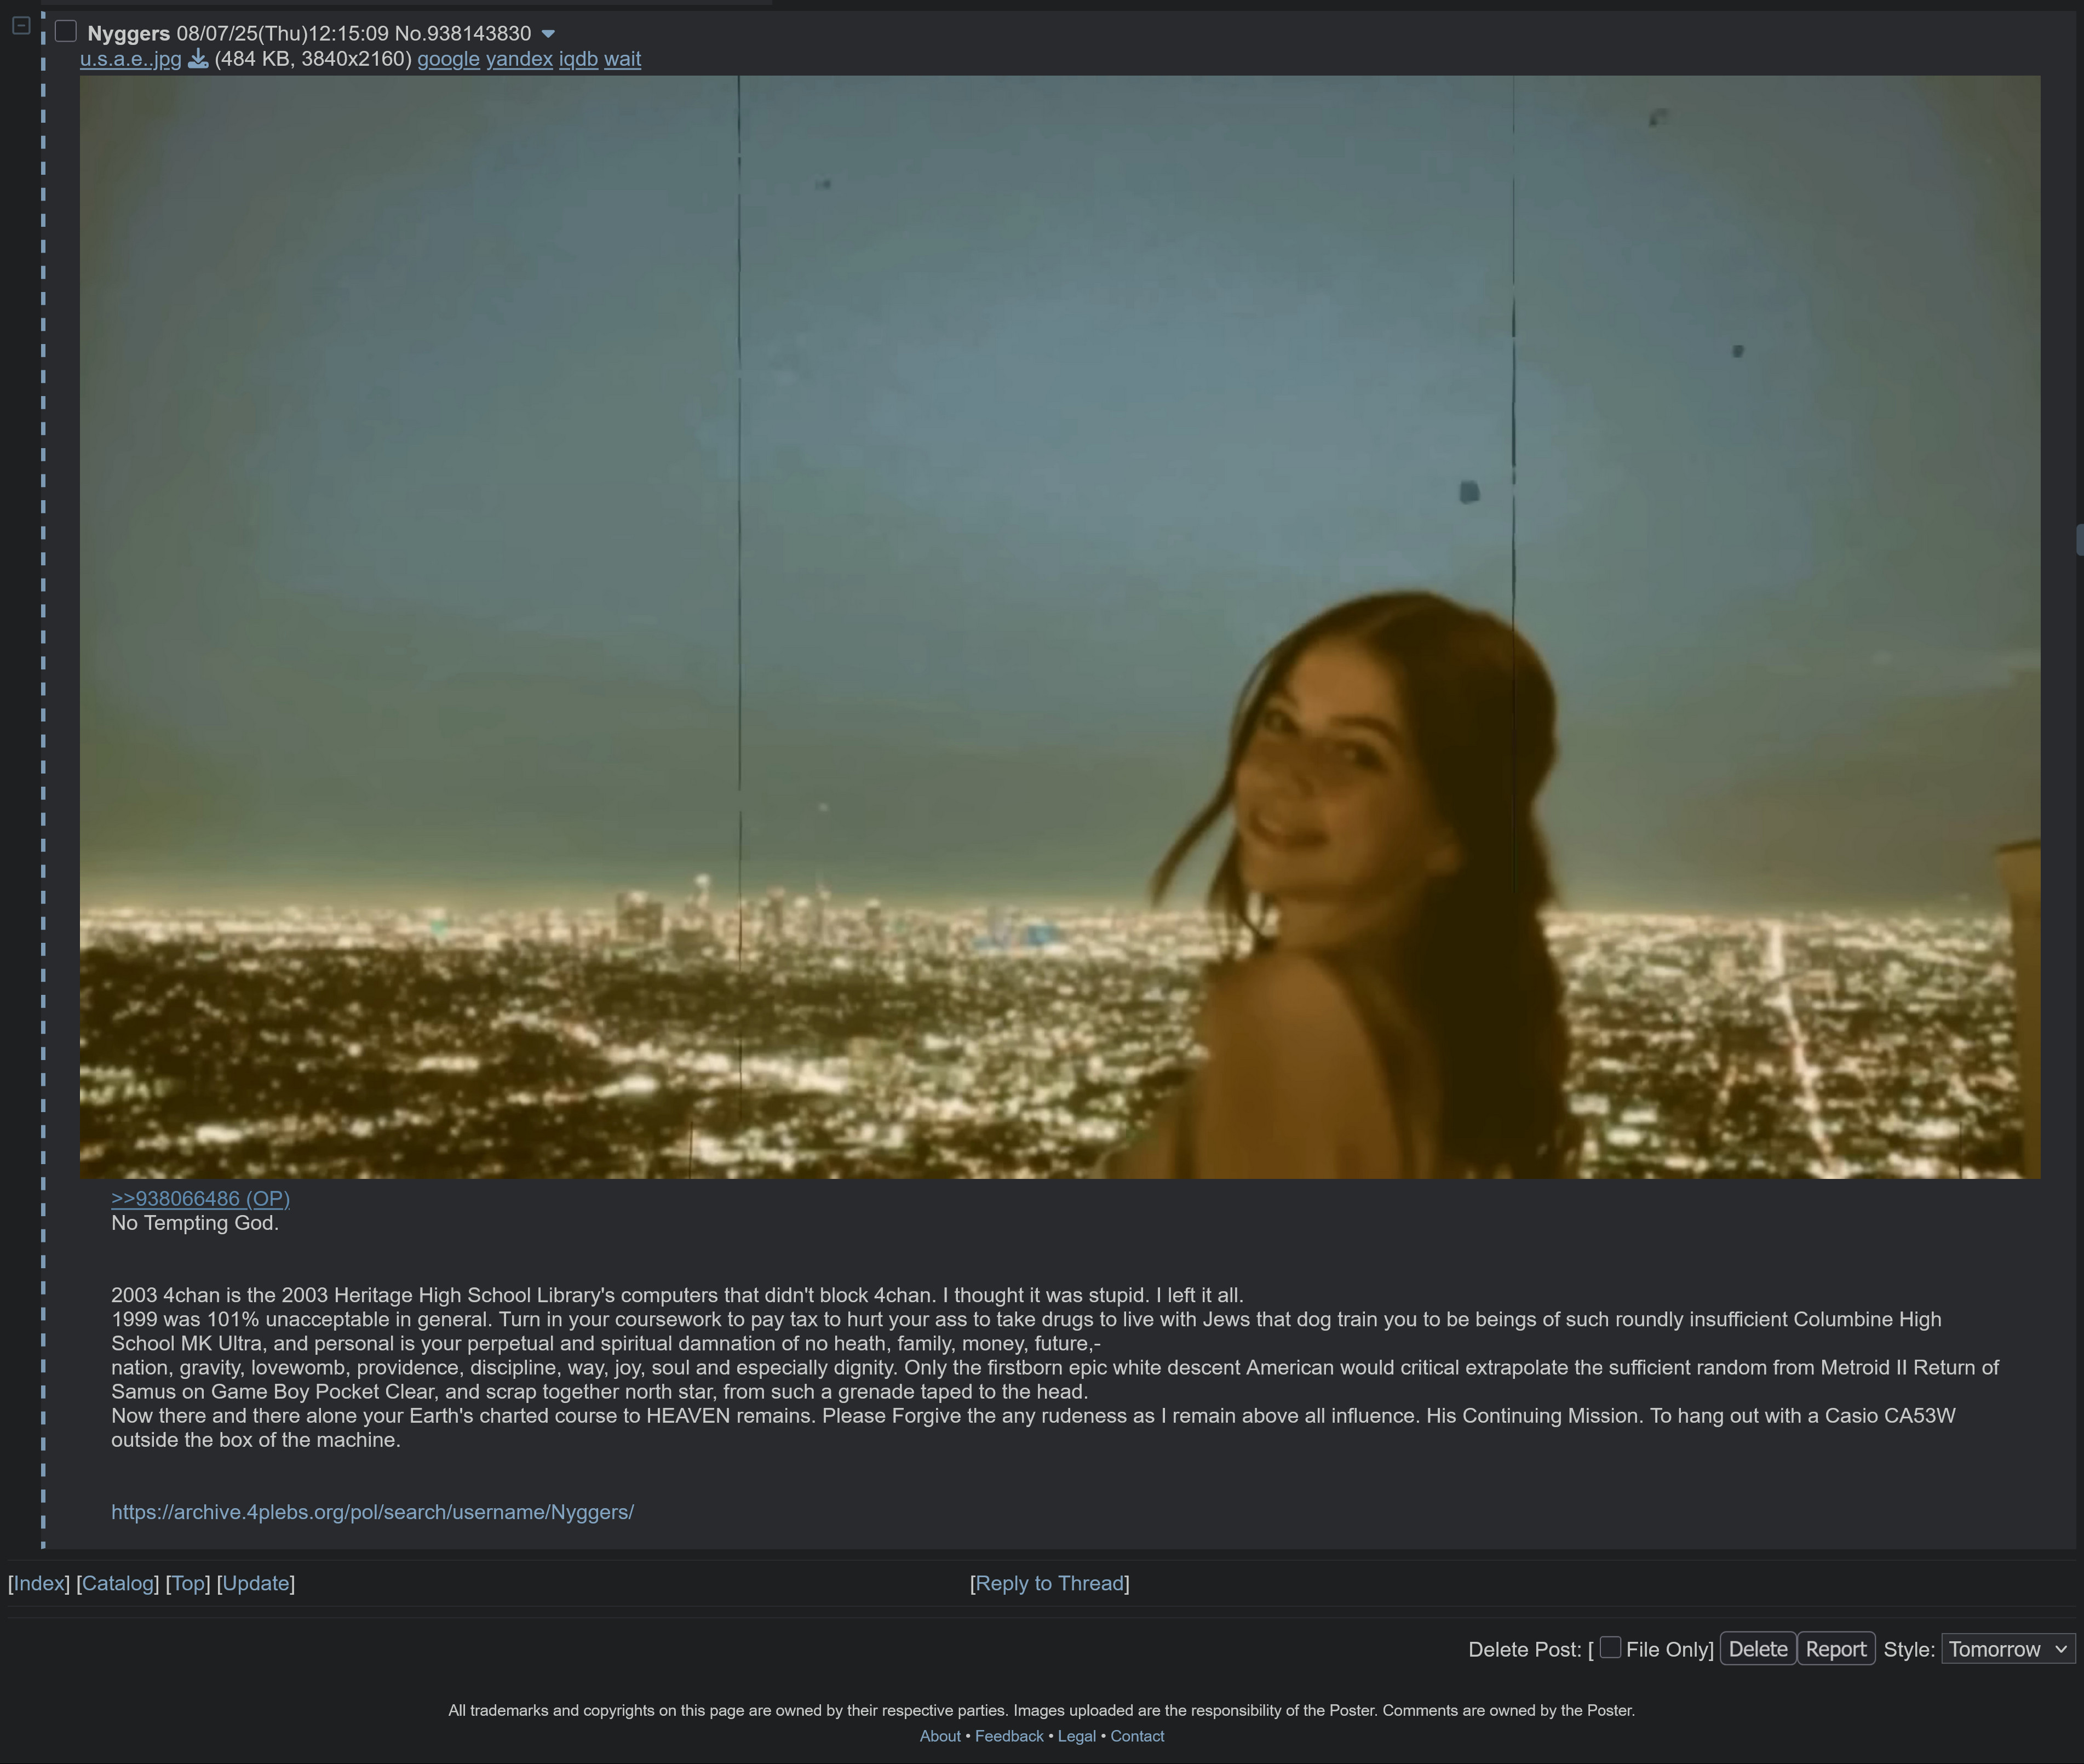This screenshot has height=1764, width=2084.
Task: Follow quote link >>938066486 (OP)
Action: pyautogui.click(x=201, y=1198)
